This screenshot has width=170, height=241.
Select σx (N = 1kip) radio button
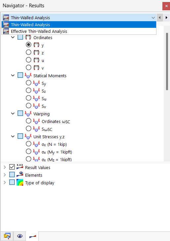tap(28, 144)
